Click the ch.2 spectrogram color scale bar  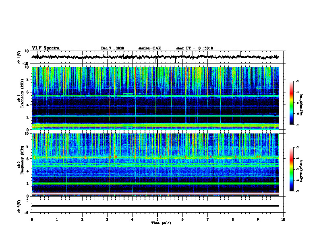[292, 169]
